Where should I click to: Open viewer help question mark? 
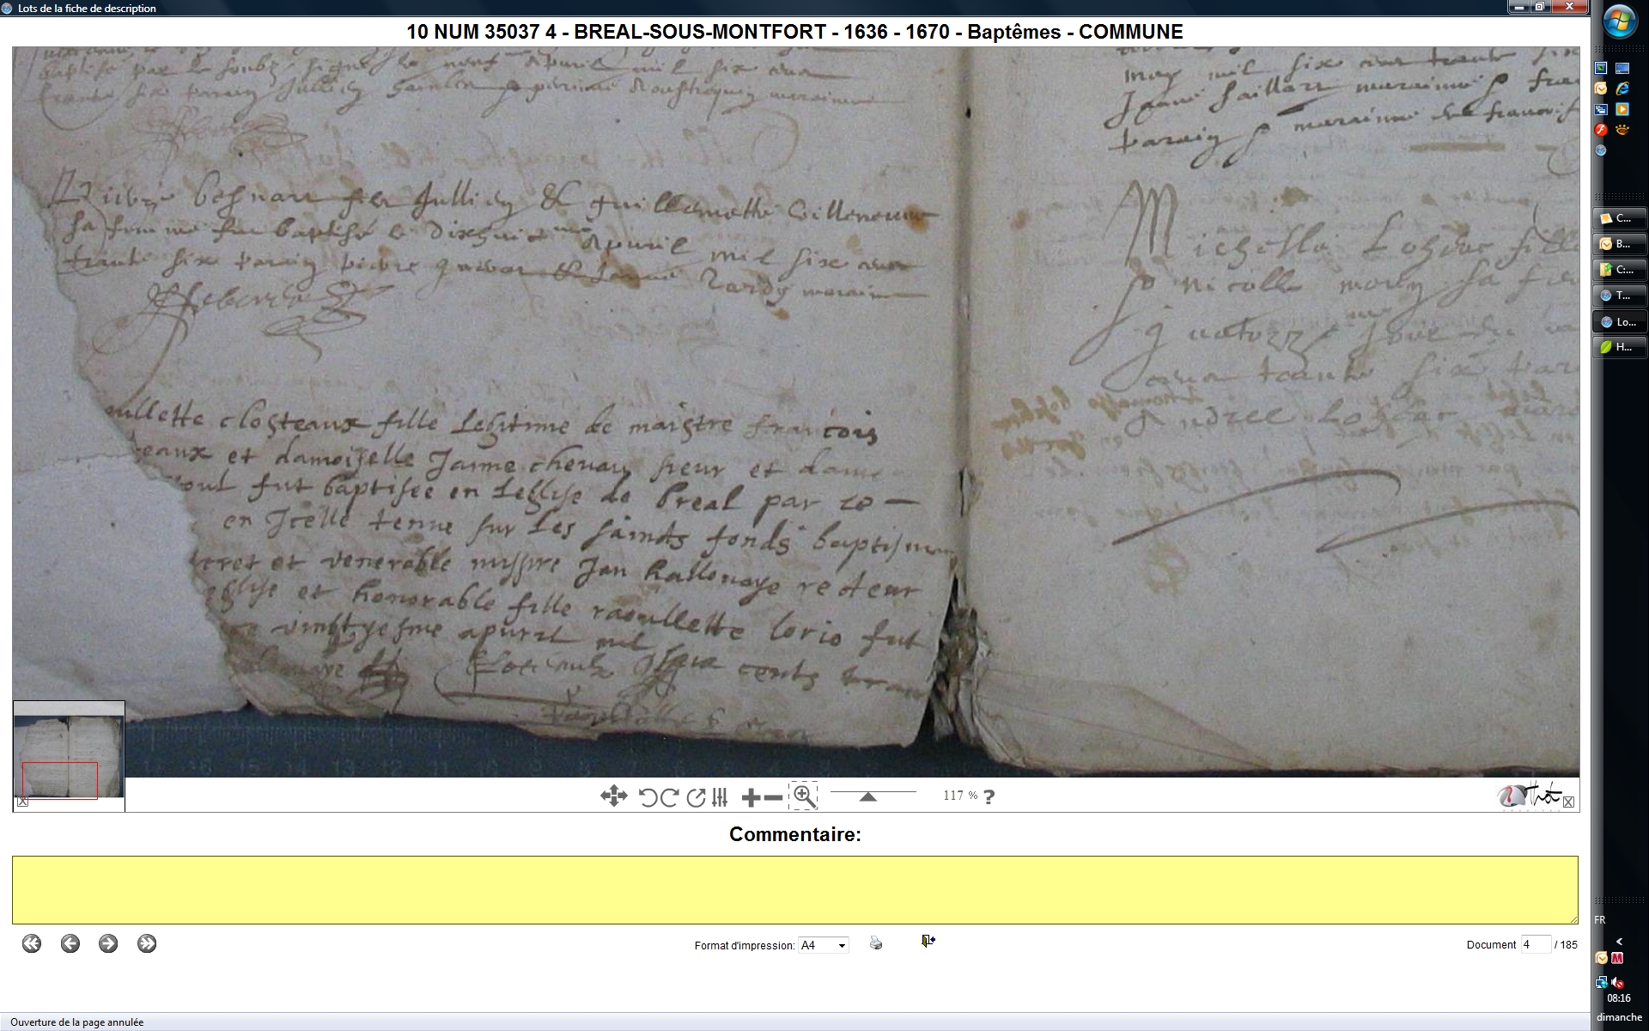pyautogui.click(x=989, y=796)
